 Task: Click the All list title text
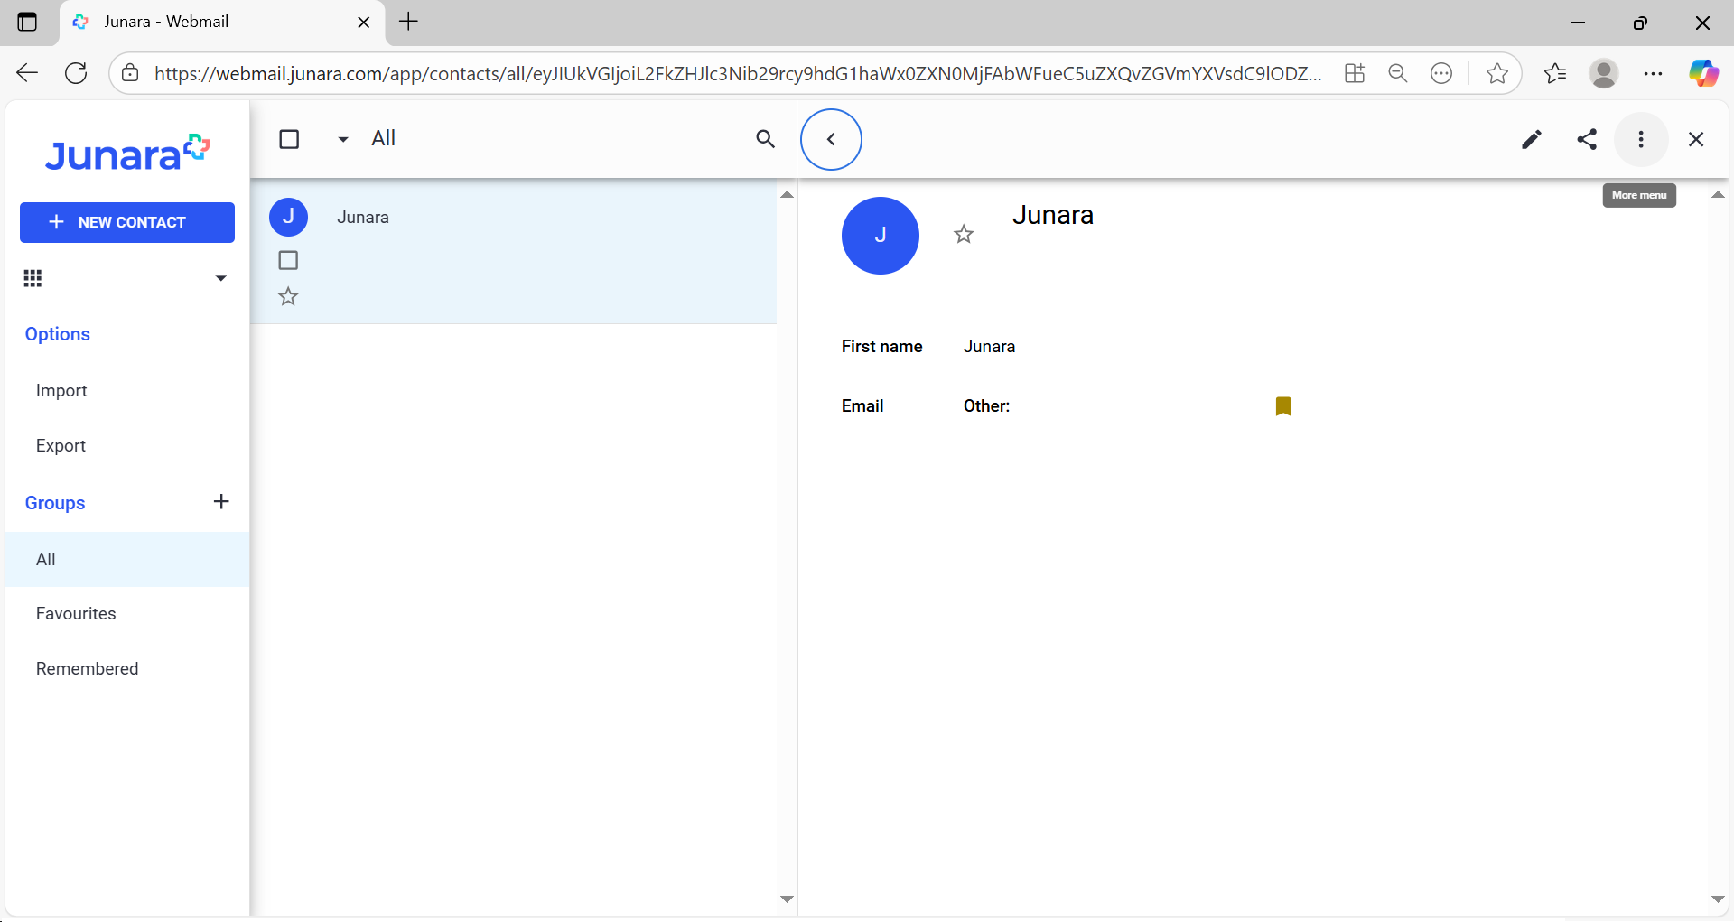click(383, 138)
